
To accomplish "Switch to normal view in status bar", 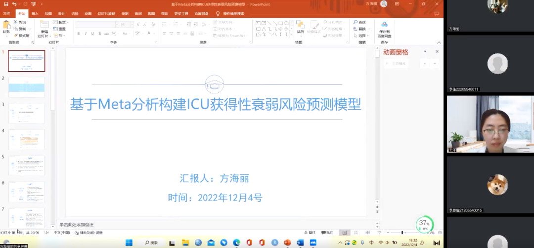I will point(345,233).
